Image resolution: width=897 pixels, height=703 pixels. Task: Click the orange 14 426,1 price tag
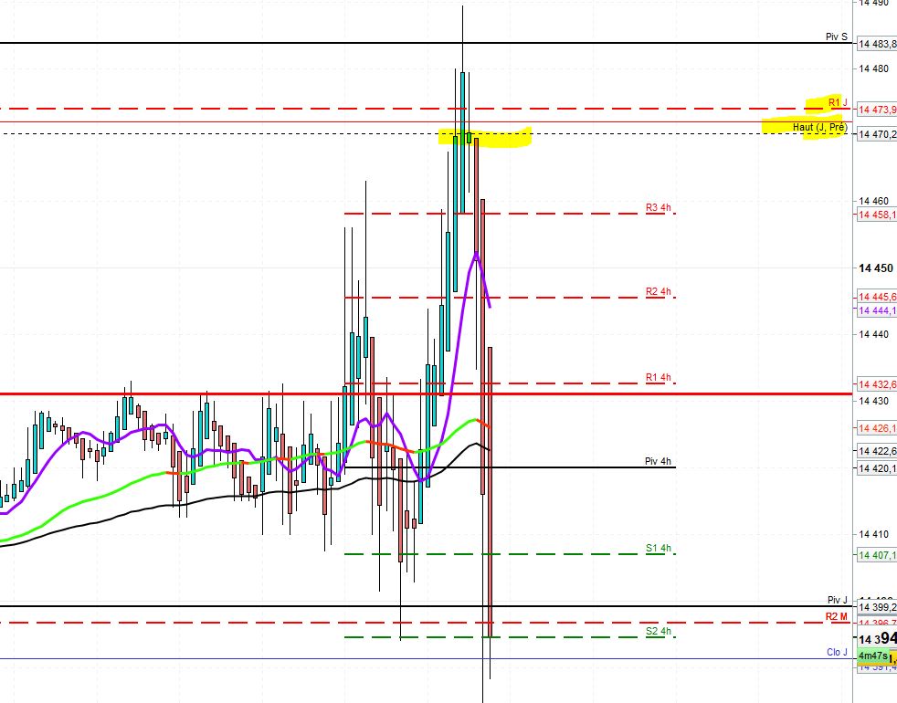pos(876,428)
